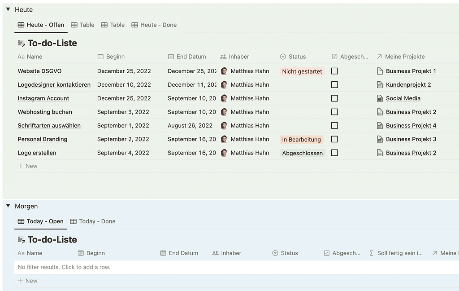The height and width of the screenshot is (291, 459).
Task: Add a new row under Logo erstellen
Action: pos(28,166)
